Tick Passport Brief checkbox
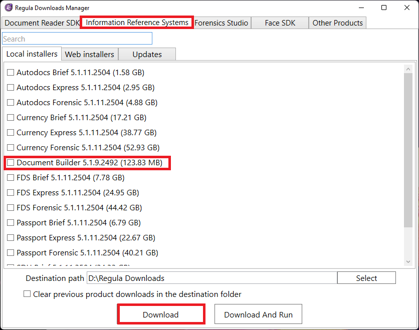The height and width of the screenshot is (330, 419). (x=11, y=223)
